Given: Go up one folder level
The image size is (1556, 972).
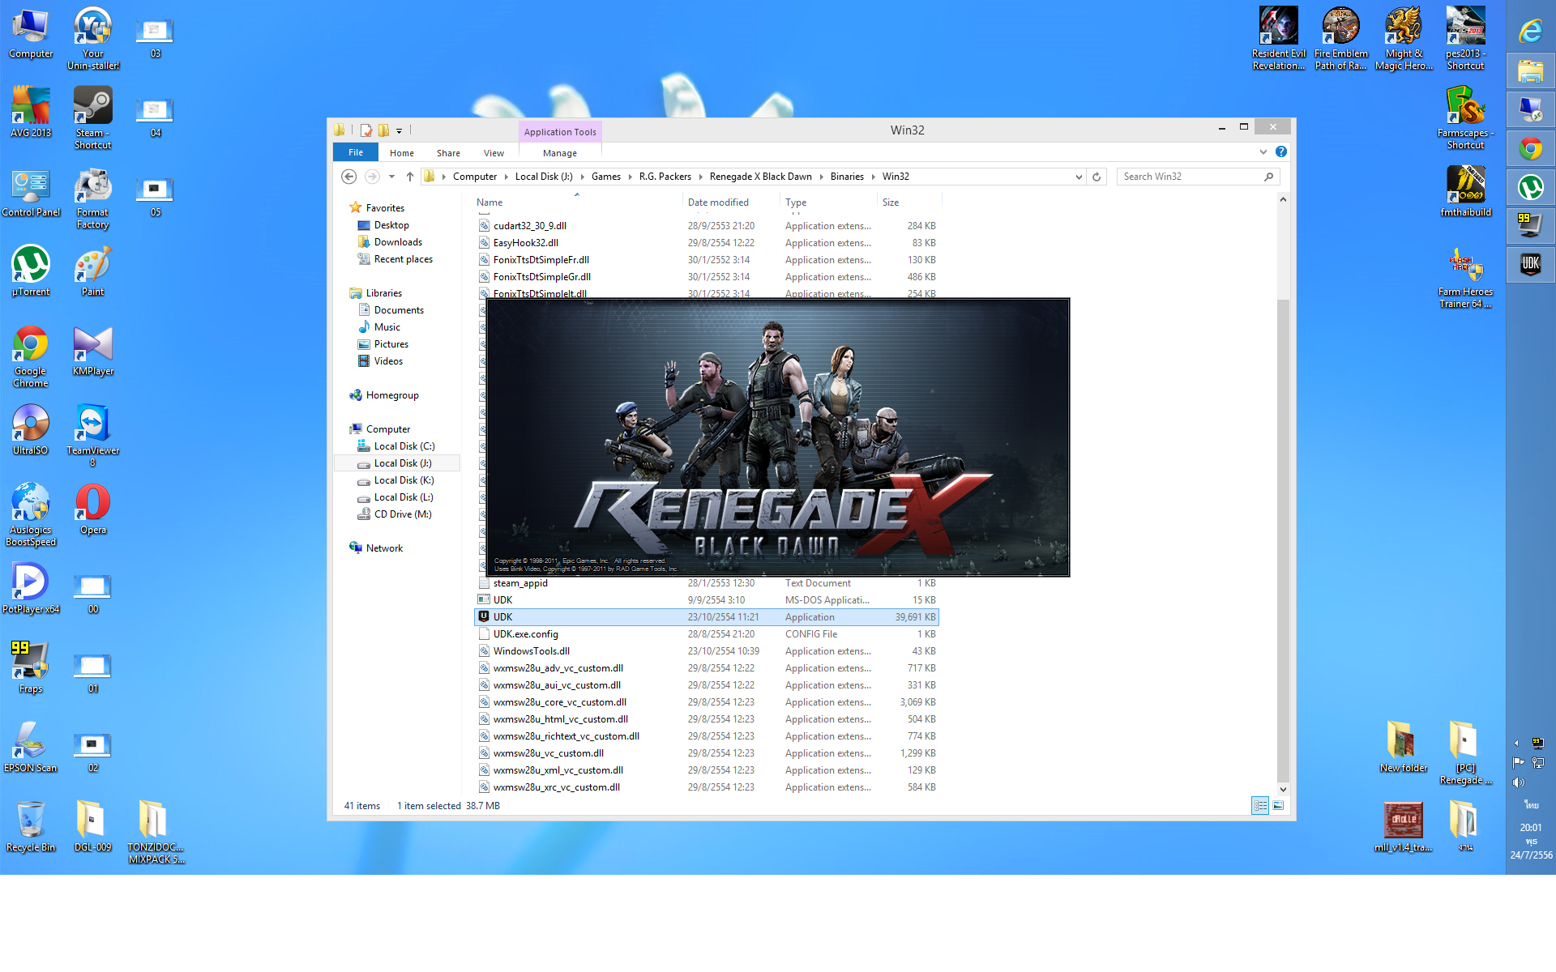Looking at the screenshot, I should (x=410, y=177).
